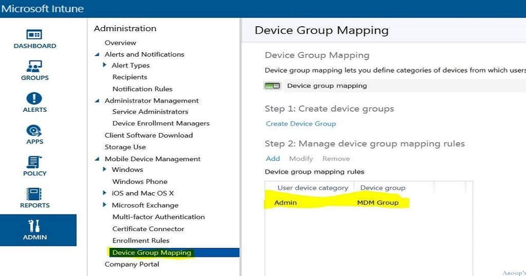Viewport: 526px width, 276px height.
Task: Click the Administrator Management label
Action: pos(152,100)
